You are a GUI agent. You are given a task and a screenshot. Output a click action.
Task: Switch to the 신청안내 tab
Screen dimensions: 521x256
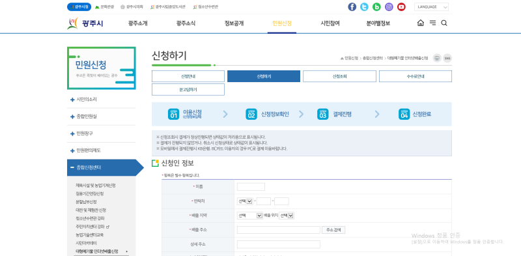point(188,76)
